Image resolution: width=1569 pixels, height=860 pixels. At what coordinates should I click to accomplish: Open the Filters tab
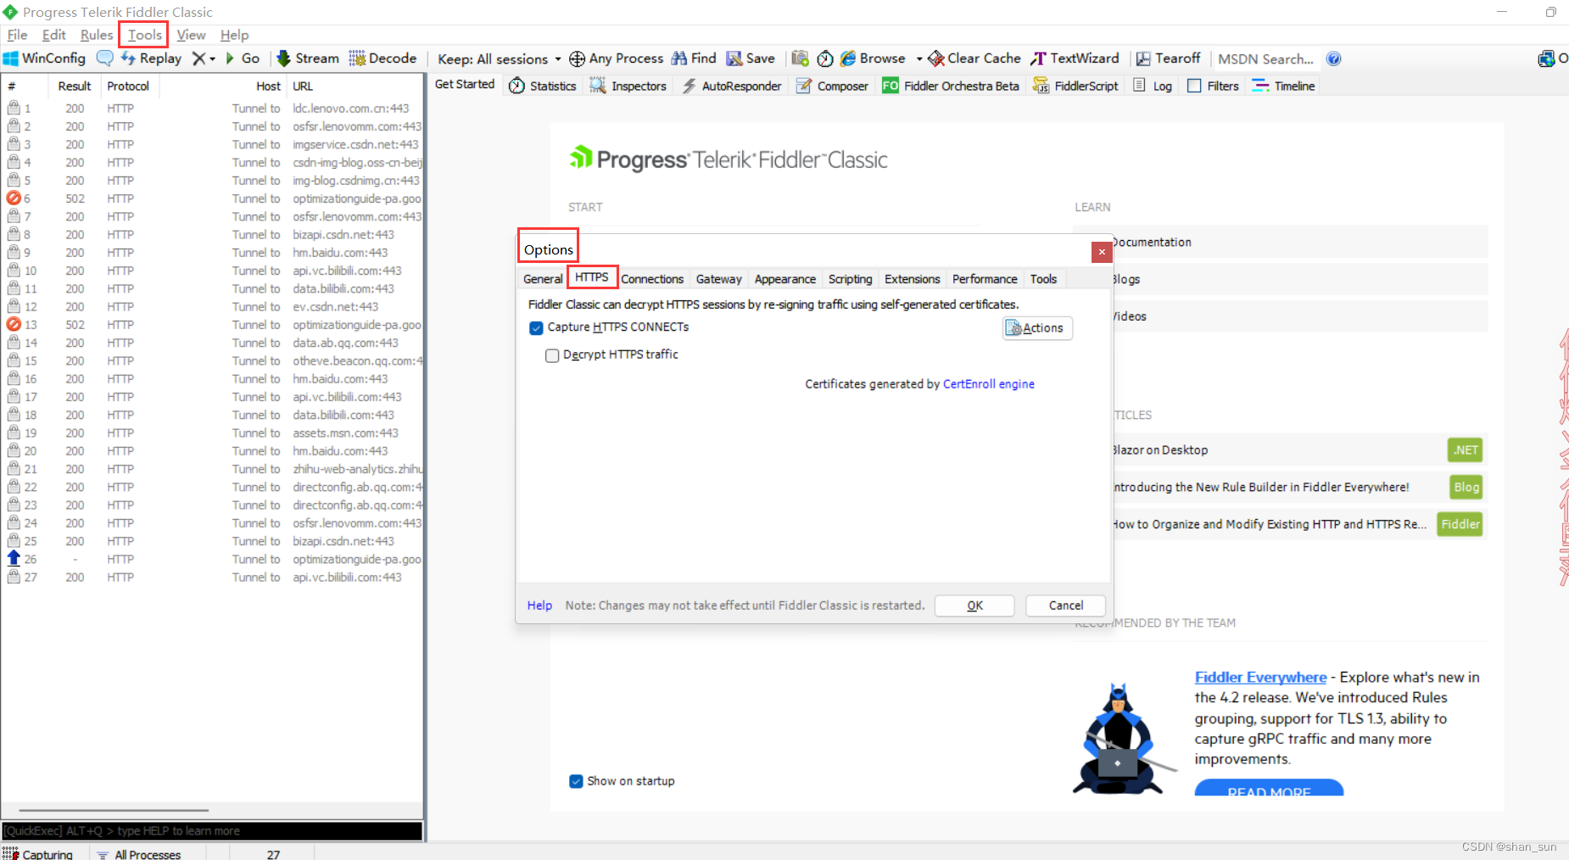coord(1213,86)
